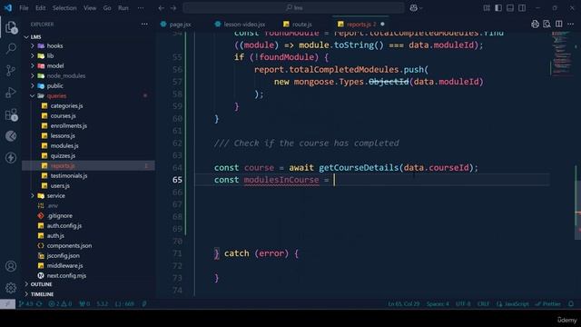Open the Explorer view in activity bar
The image size is (581, 327).
click(11, 27)
